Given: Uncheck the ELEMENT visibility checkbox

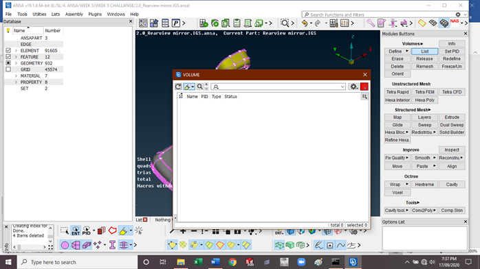Looking at the screenshot, I should [8, 50].
